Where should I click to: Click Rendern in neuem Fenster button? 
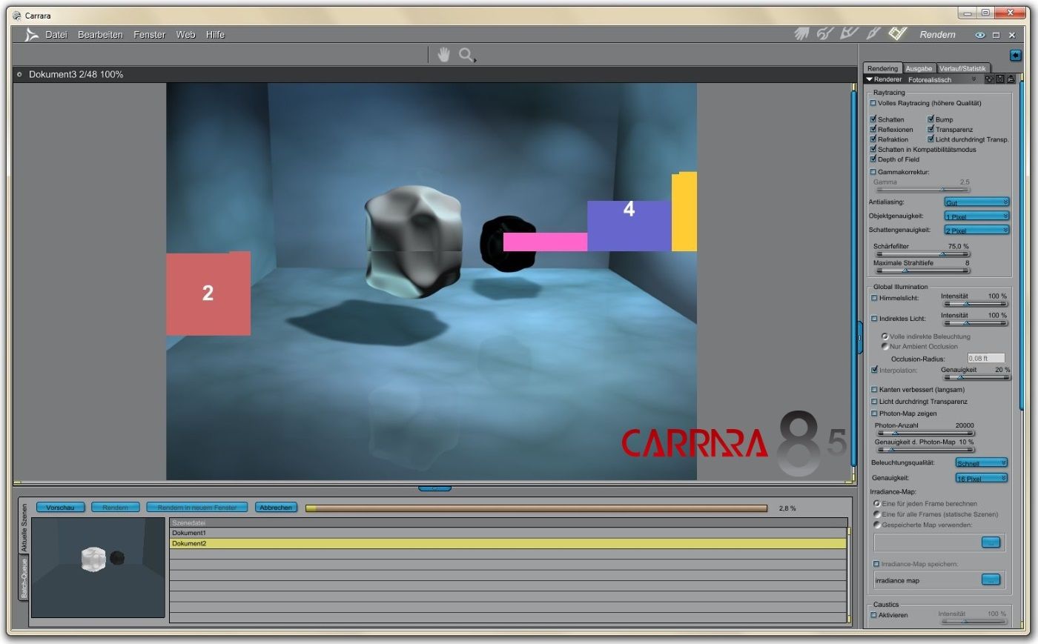point(196,508)
